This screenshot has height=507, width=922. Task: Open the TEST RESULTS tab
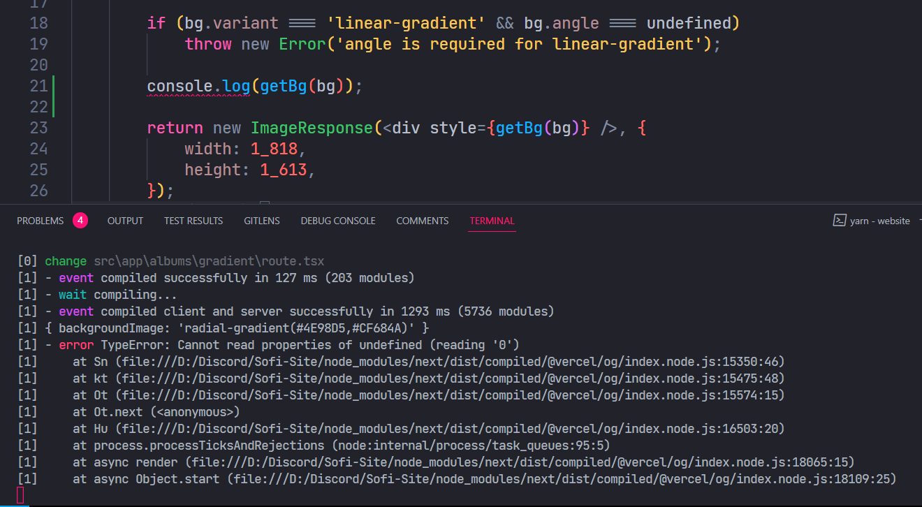click(193, 221)
